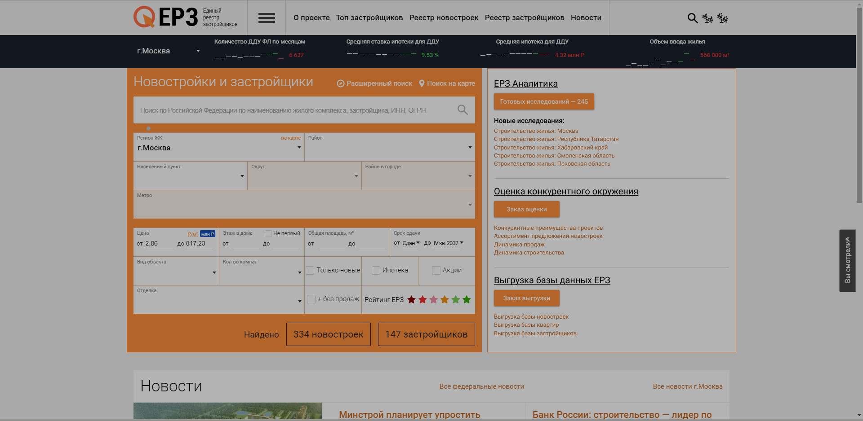Click the 334 новостроек results button

[x=328, y=334]
